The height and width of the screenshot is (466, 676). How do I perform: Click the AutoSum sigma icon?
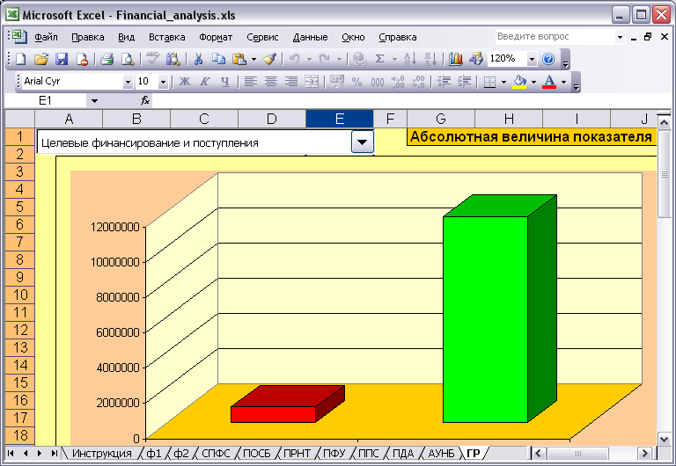[x=379, y=59]
